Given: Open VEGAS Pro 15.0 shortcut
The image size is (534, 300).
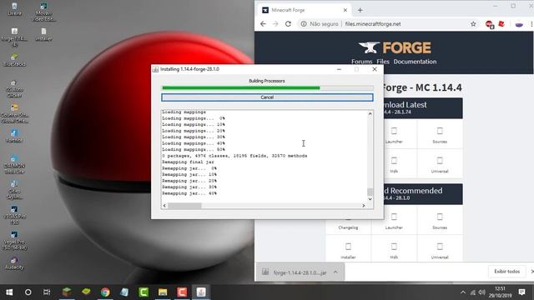Looking at the screenshot, I should pyautogui.click(x=14, y=215).
